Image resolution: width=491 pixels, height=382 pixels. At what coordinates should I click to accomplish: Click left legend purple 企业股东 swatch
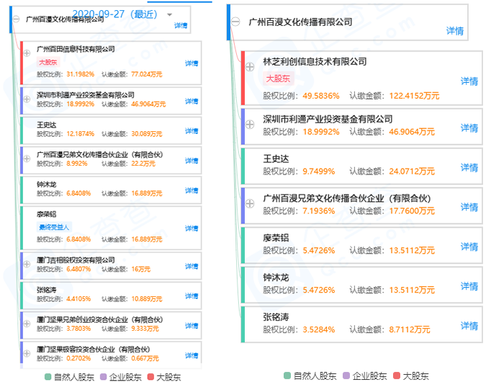[104, 377]
